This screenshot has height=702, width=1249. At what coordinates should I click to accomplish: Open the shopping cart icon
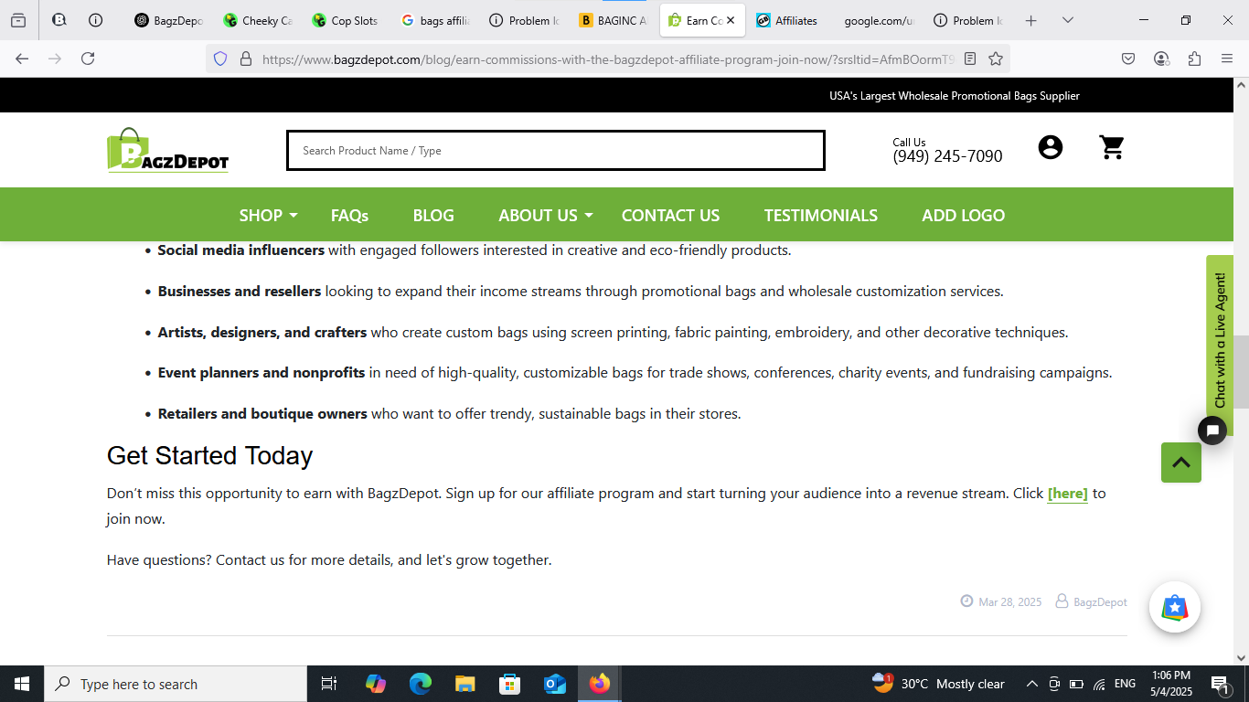pyautogui.click(x=1112, y=147)
